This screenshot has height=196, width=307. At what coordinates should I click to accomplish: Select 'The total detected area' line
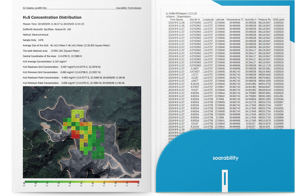(51, 51)
